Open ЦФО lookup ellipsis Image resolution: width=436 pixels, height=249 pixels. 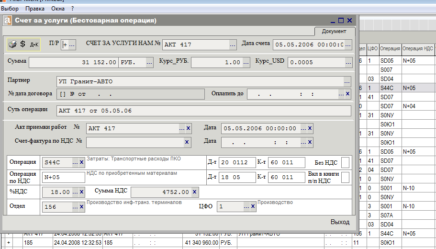pos(246,206)
